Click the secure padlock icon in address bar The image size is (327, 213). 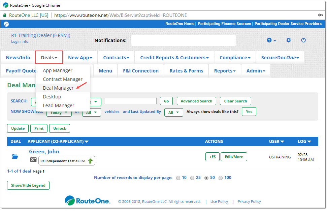click(5, 15)
